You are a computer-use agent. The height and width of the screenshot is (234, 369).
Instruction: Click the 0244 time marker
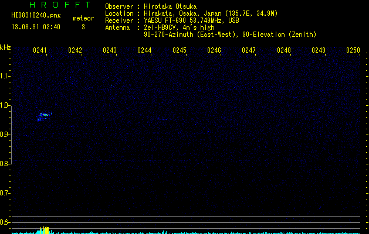point(144,50)
